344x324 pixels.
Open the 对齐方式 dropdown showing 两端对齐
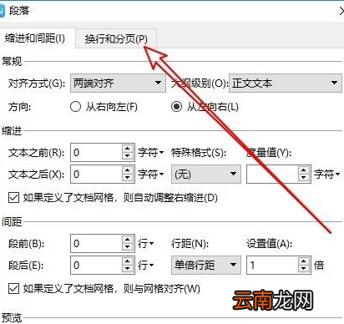coord(118,83)
